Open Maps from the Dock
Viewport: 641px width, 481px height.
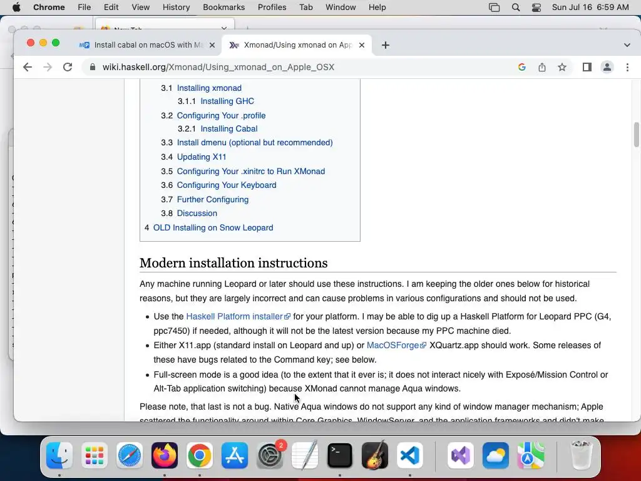531,455
